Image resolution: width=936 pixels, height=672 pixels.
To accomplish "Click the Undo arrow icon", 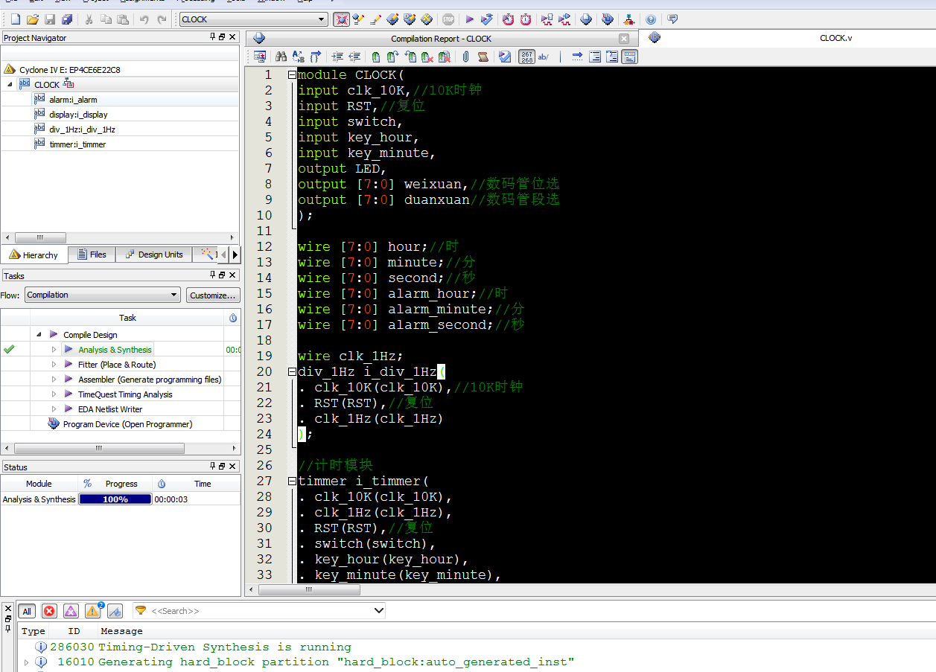I will [x=144, y=19].
